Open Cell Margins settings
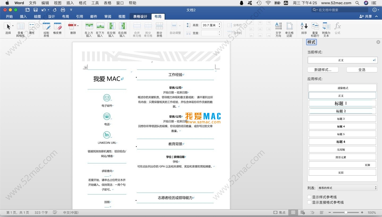This screenshot has width=382, height=217. 289,29
